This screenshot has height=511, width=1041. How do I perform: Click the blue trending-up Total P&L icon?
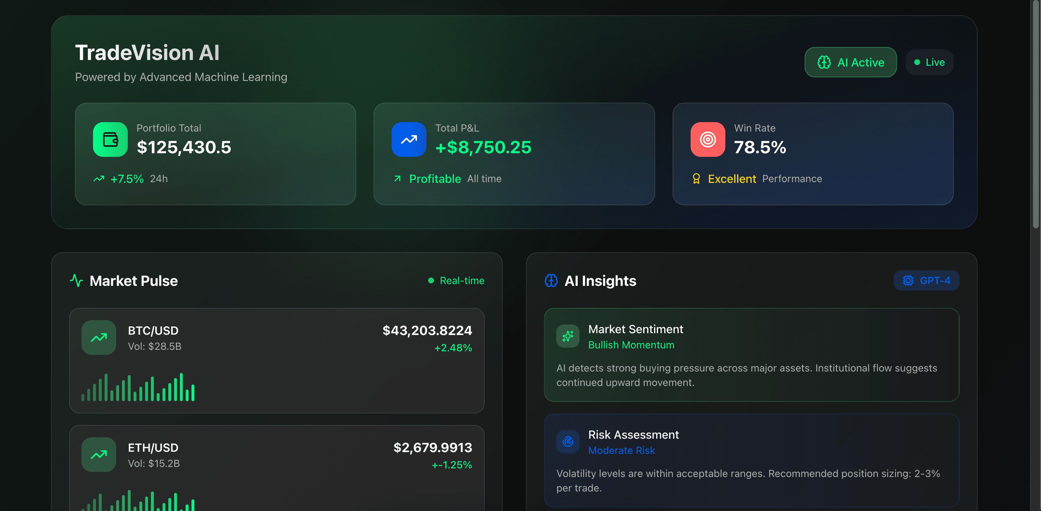coord(409,139)
